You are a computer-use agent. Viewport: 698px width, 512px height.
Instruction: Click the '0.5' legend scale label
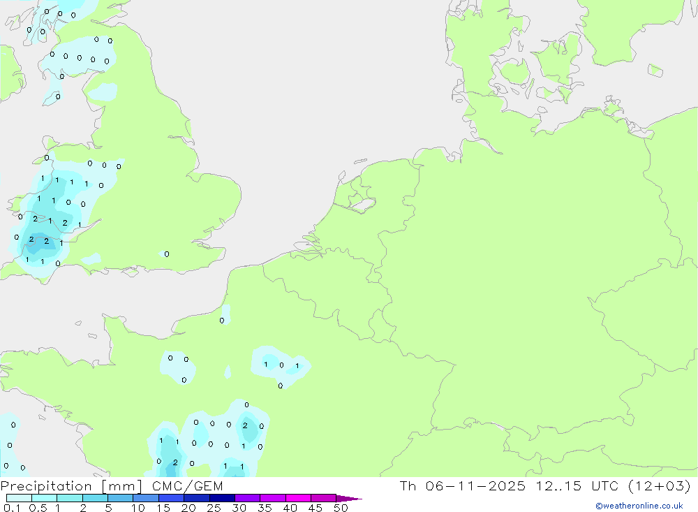38,508
